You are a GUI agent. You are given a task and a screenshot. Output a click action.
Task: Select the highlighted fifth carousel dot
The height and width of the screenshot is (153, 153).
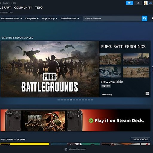pos(71,100)
